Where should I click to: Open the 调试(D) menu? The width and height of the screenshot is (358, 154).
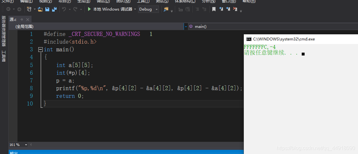[103, 1]
